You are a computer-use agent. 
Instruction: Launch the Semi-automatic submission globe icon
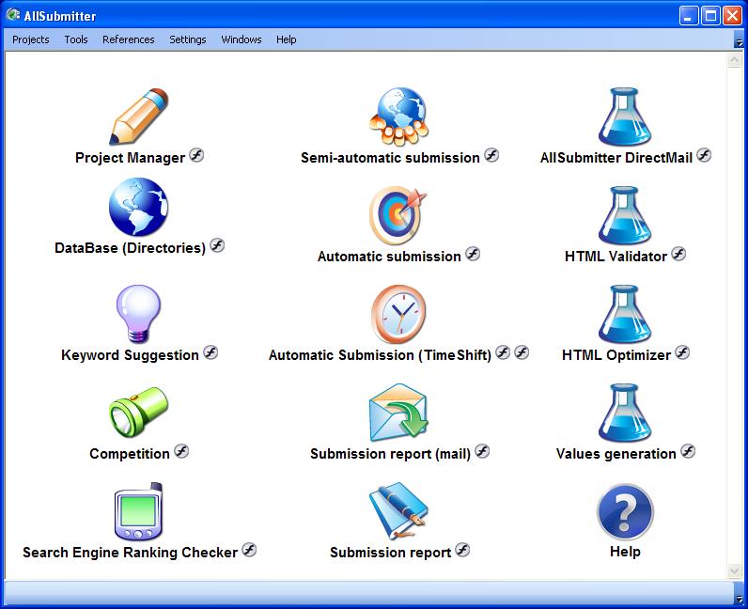click(x=398, y=117)
